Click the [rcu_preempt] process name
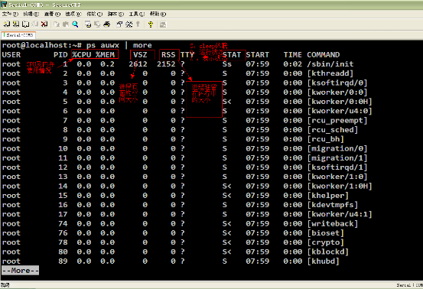Image resolution: width=423 pixels, height=289 pixels. coord(337,120)
